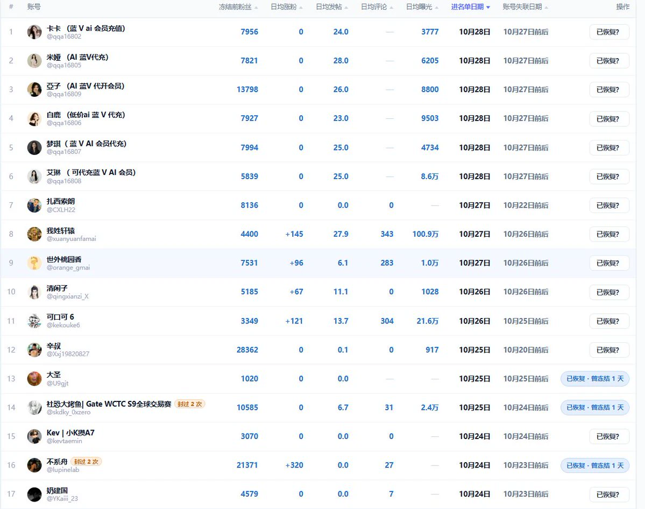Mark 亞子 account as 已恢复?
645x509 pixels.
coord(608,90)
